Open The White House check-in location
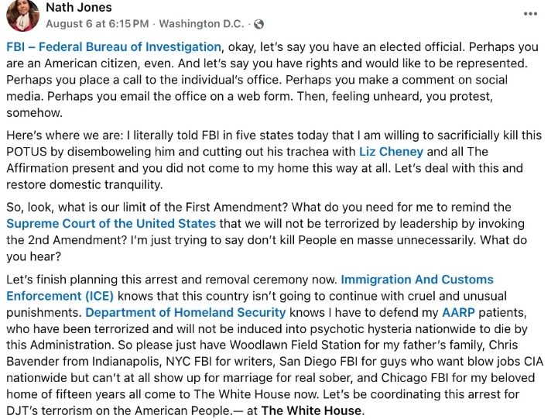The width and height of the screenshot is (558, 419). coord(311,410)
